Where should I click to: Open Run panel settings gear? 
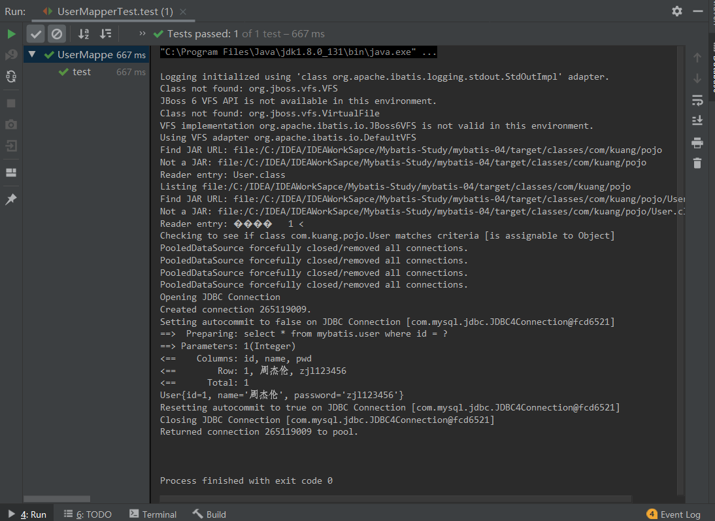click(677, 11)
